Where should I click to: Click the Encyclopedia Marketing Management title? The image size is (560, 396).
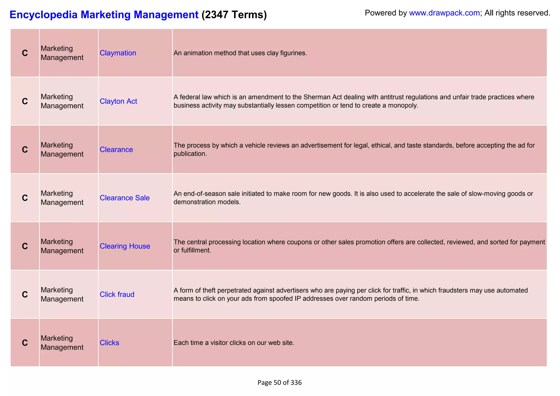click(104, 14)
